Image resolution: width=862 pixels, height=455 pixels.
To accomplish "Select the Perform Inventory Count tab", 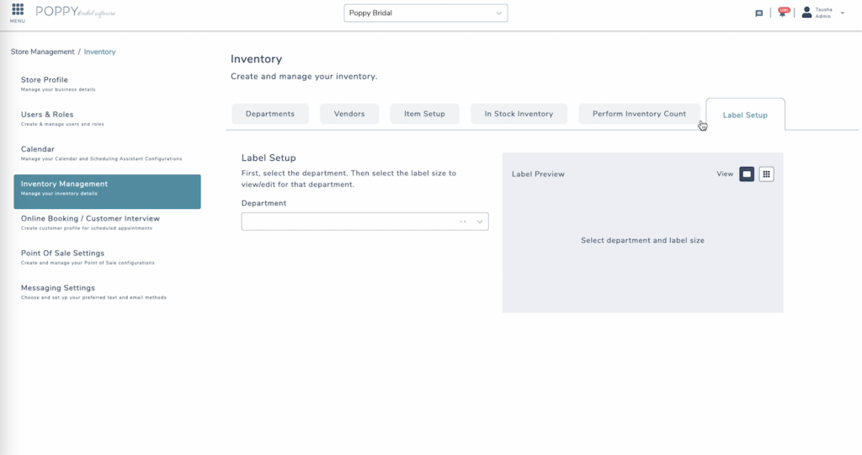I will (639, 114).
